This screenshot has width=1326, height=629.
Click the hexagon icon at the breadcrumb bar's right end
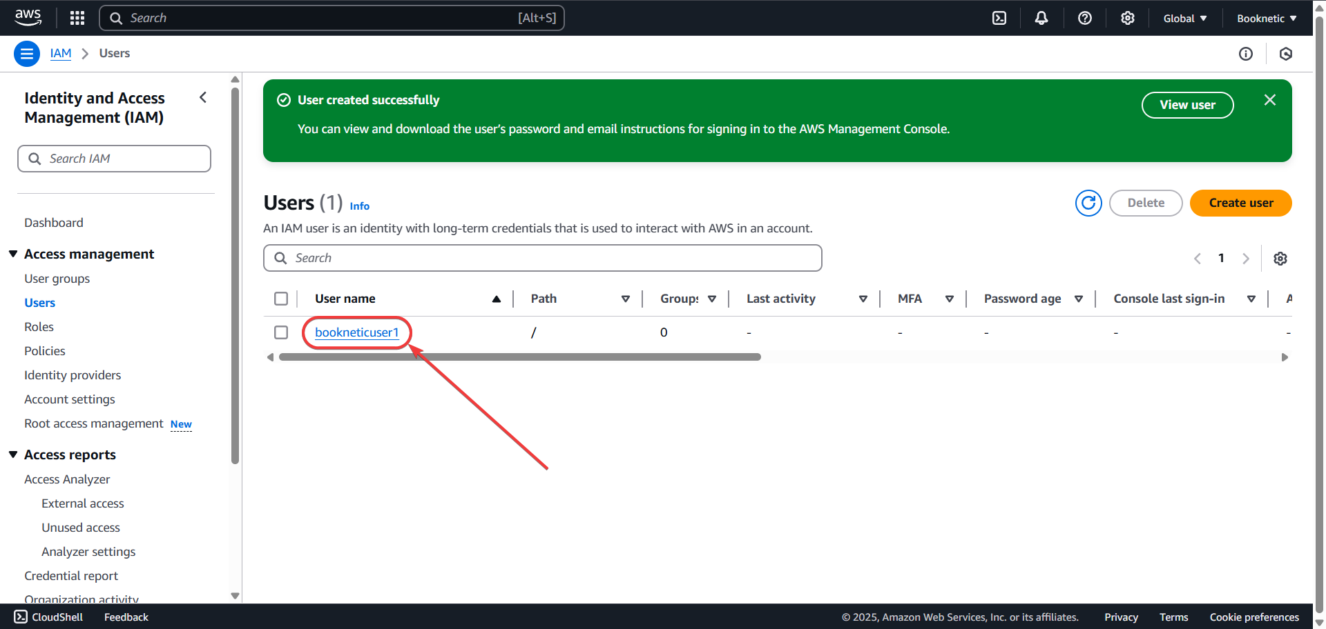click(1286, 54)
